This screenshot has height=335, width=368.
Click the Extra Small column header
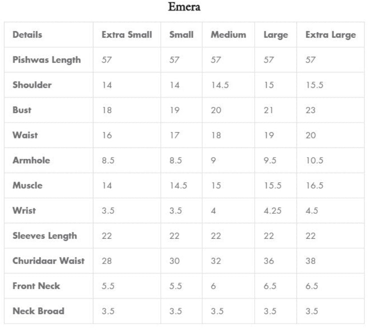tap(127, 35)
